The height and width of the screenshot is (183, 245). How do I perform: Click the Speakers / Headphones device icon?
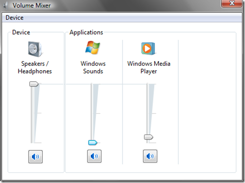point(35,49)
